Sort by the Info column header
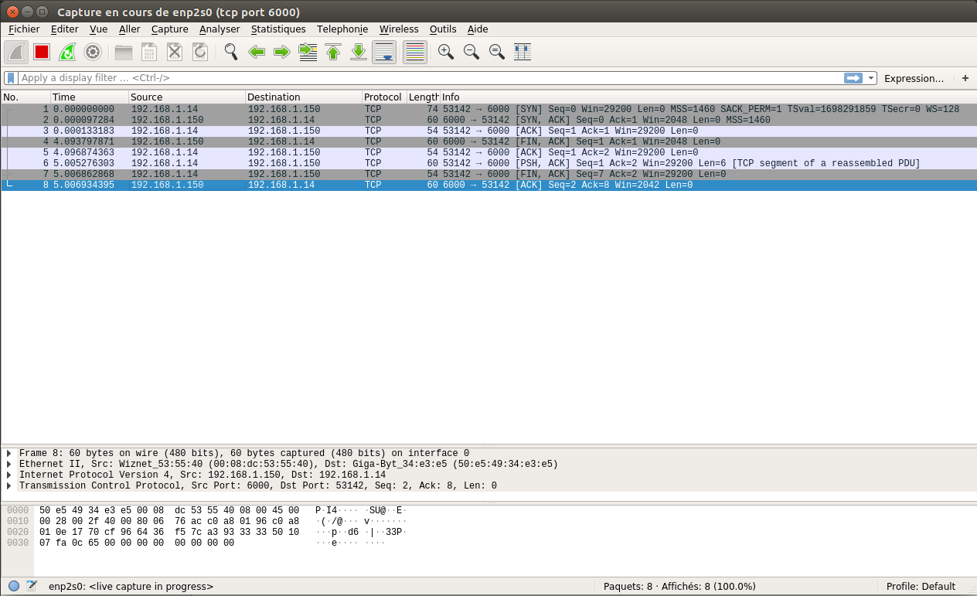The width and height of the screenshot is (977, 596). (x=707, y=97)
